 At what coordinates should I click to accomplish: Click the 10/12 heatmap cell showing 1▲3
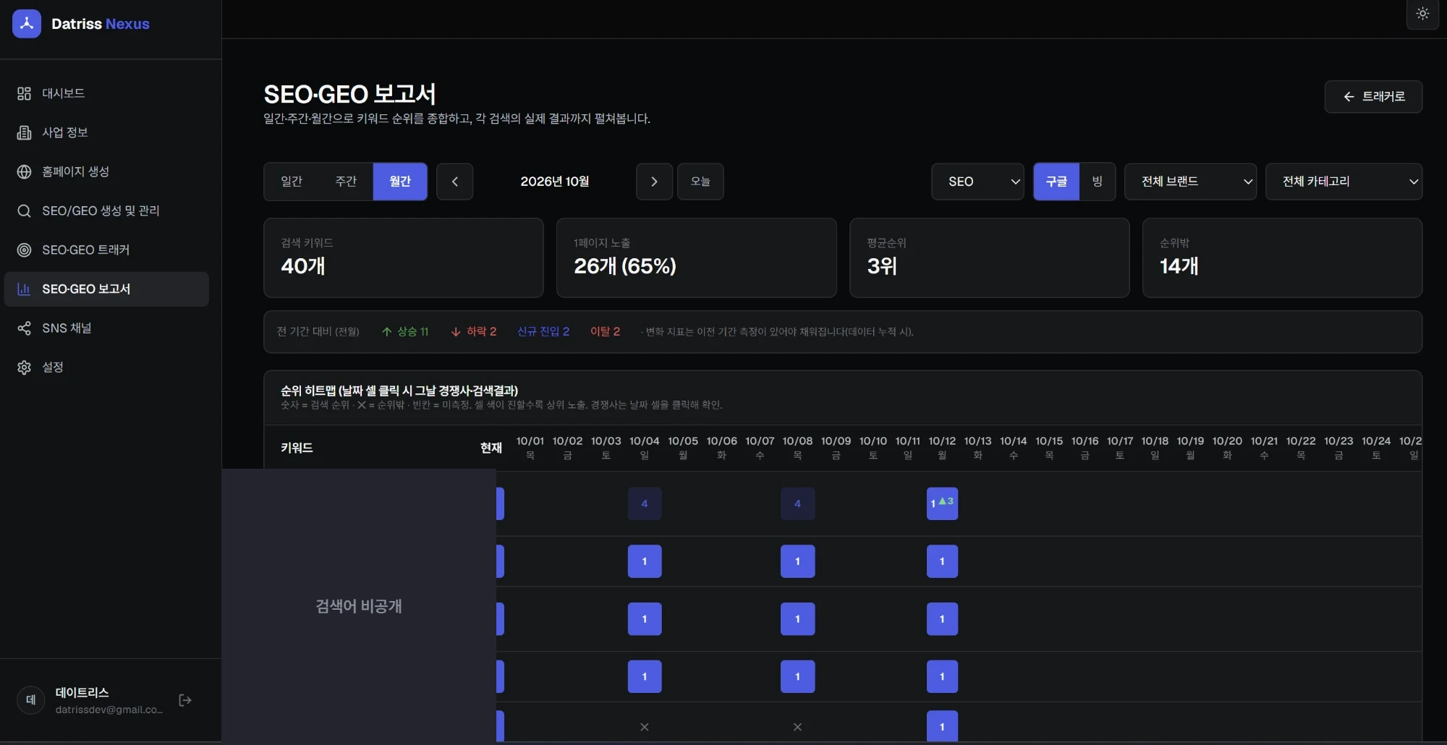point(942,503)
